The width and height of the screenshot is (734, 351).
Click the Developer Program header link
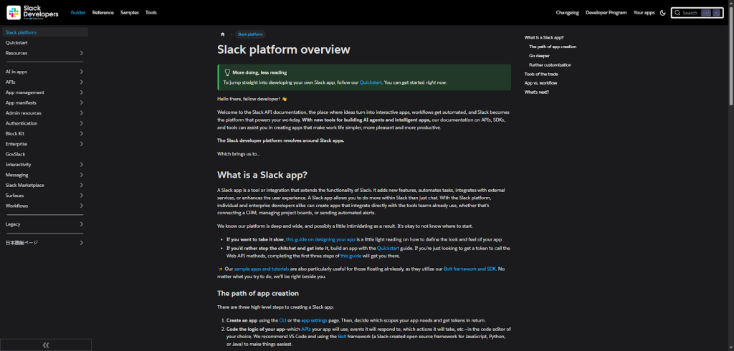606,13
